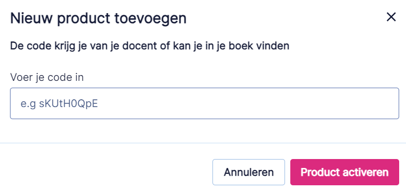Place cursor in the activation code box
406x190 pixels.
(205, 103)
